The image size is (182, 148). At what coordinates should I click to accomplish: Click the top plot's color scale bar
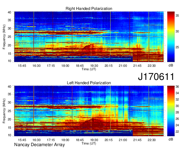point(171,37)
